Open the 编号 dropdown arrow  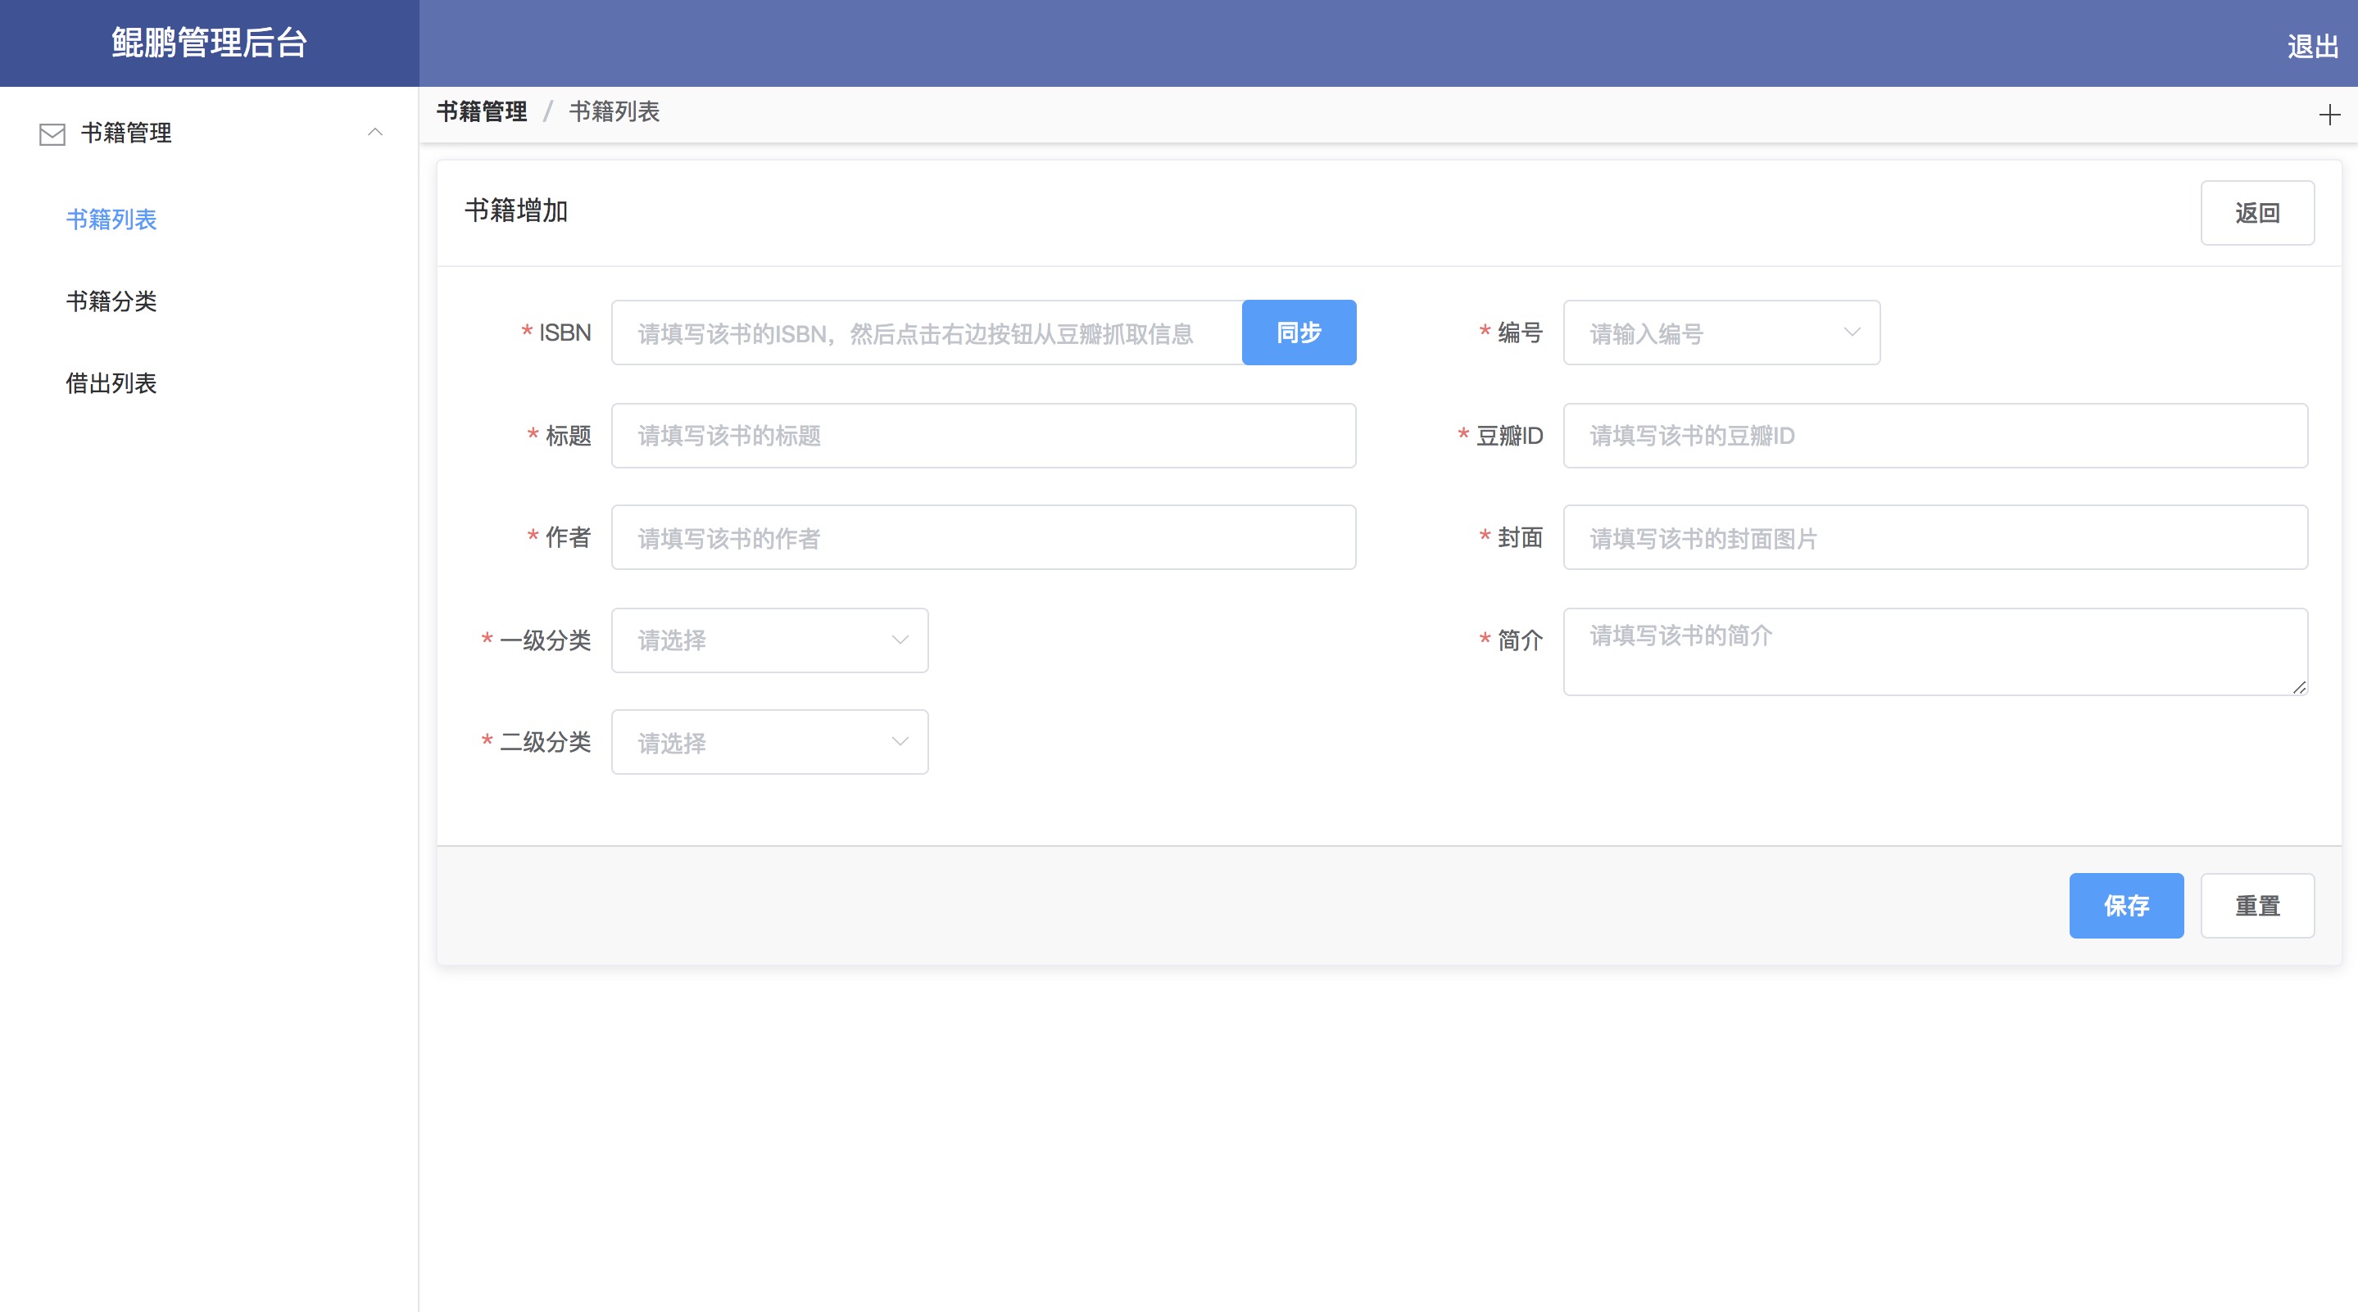coord(1852,333)
